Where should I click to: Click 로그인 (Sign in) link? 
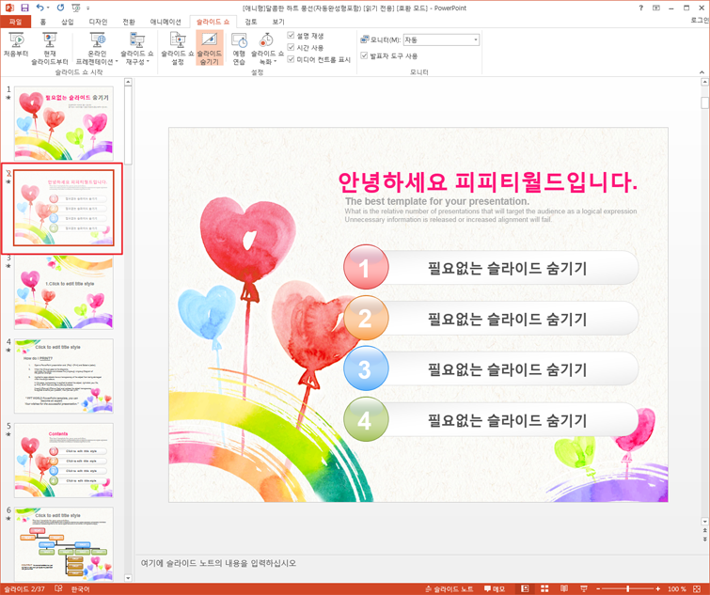click(700, 20)
